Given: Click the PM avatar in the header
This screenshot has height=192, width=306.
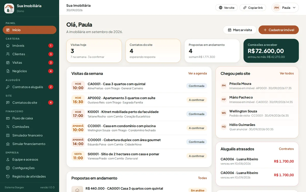Looking at the screenshot, I should (x=276, y=8).
